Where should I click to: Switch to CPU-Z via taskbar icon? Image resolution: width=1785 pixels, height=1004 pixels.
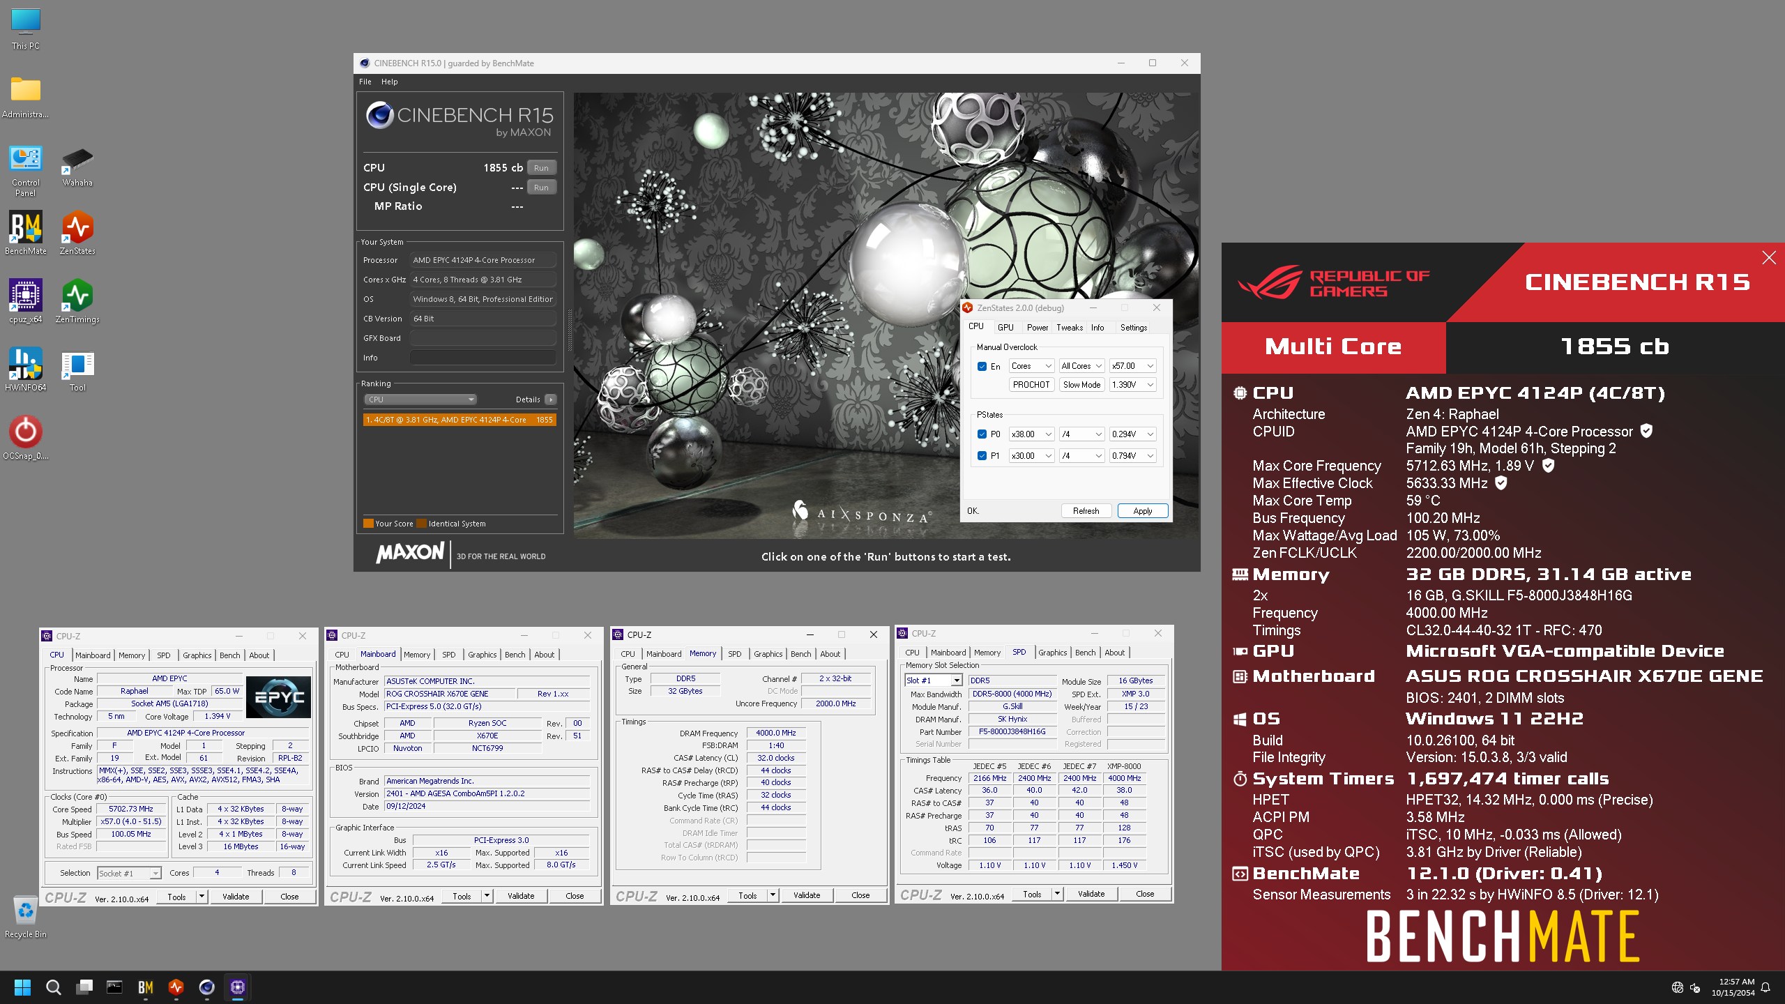pos(238,987)
